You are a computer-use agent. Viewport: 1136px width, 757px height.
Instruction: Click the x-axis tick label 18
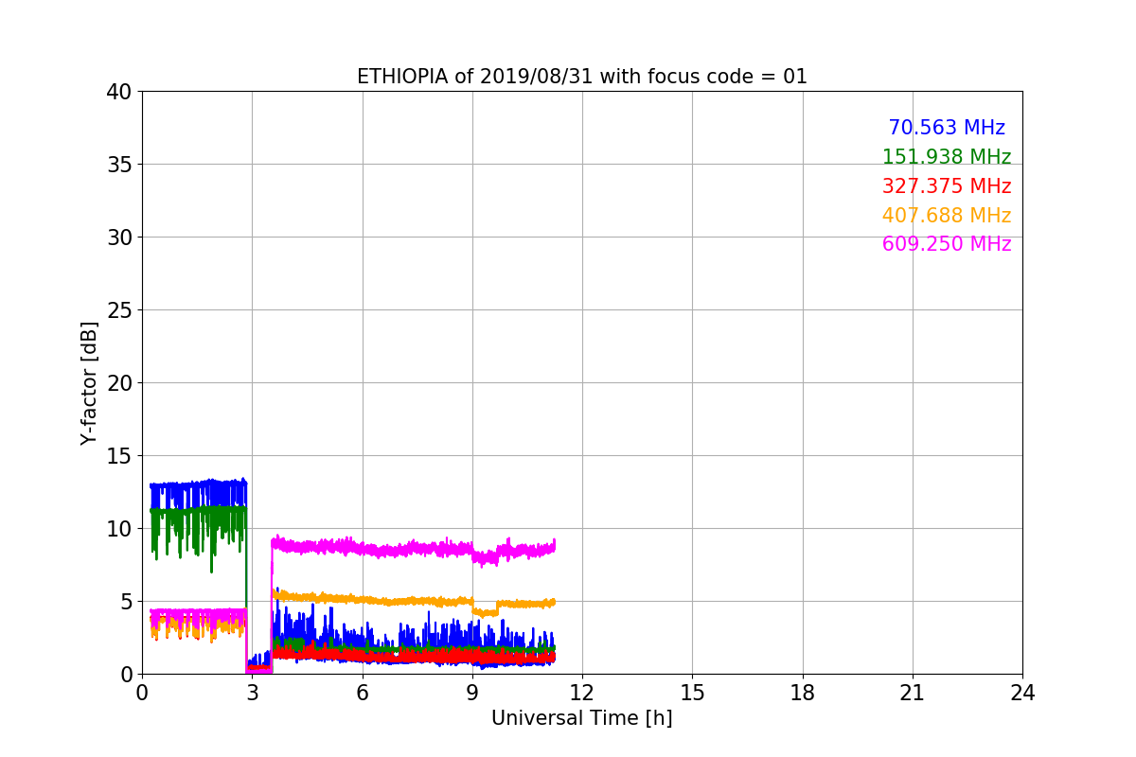803,693
